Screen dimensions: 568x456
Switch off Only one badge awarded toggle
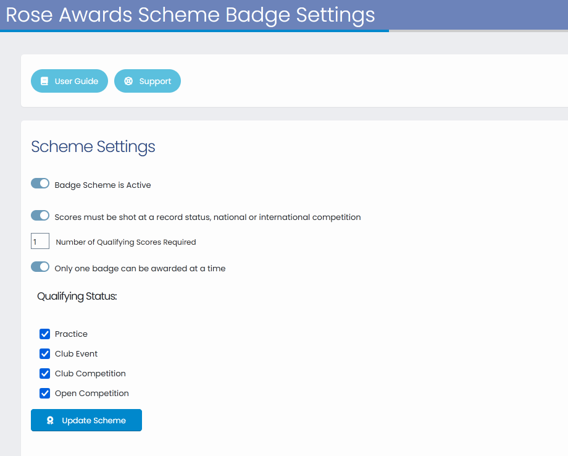[40, 267]
